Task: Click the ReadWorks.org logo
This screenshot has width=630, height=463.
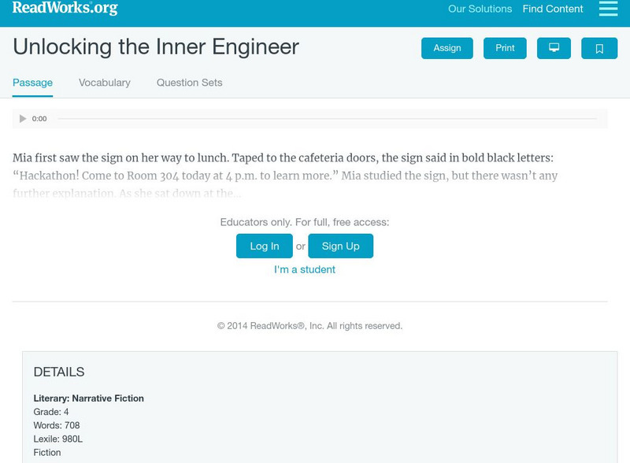Action: 65,9
